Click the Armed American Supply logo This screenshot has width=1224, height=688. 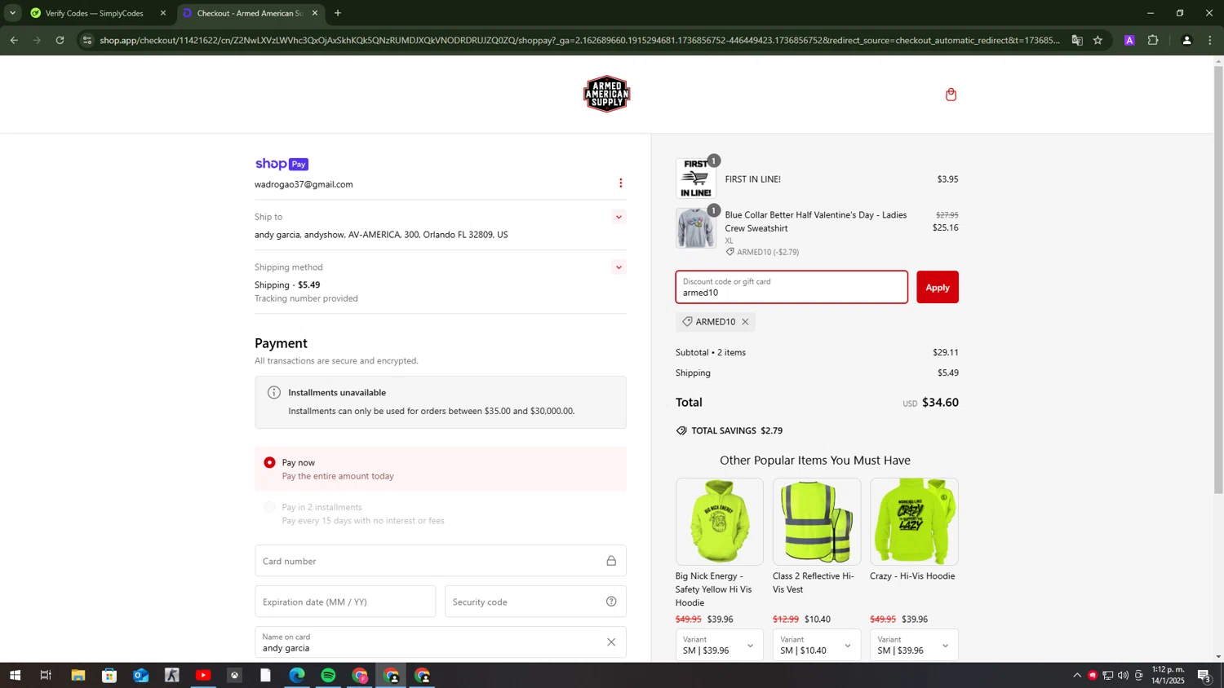606,94
